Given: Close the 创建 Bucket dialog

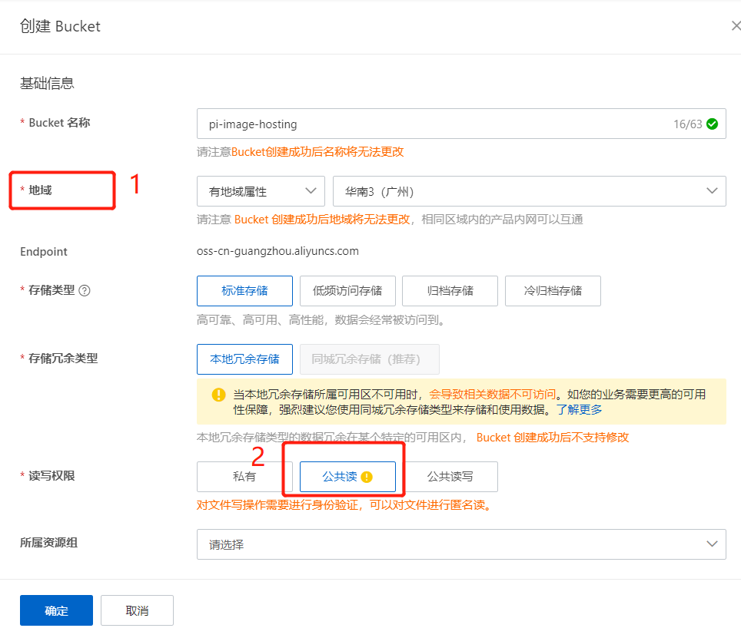Looking at the screenshot, I should click(x=735, y=26).
